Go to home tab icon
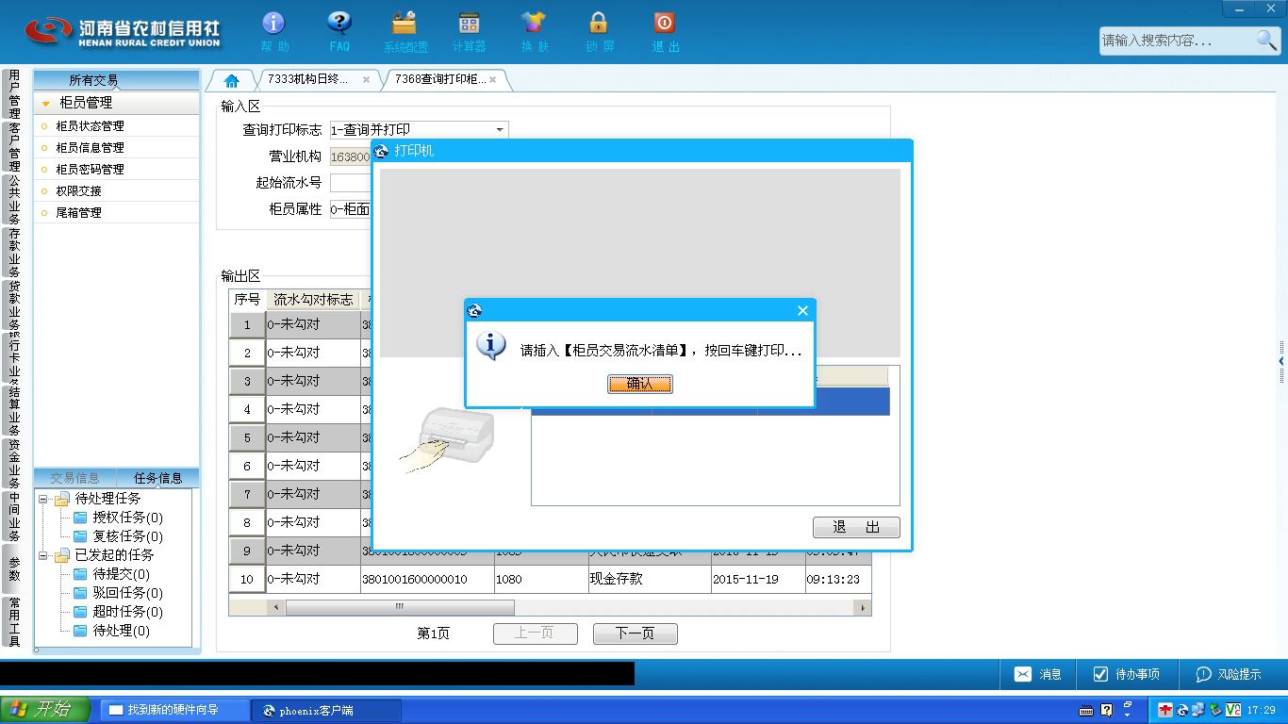The width and height of the screenshot is (1288, 724). [231, 80]
